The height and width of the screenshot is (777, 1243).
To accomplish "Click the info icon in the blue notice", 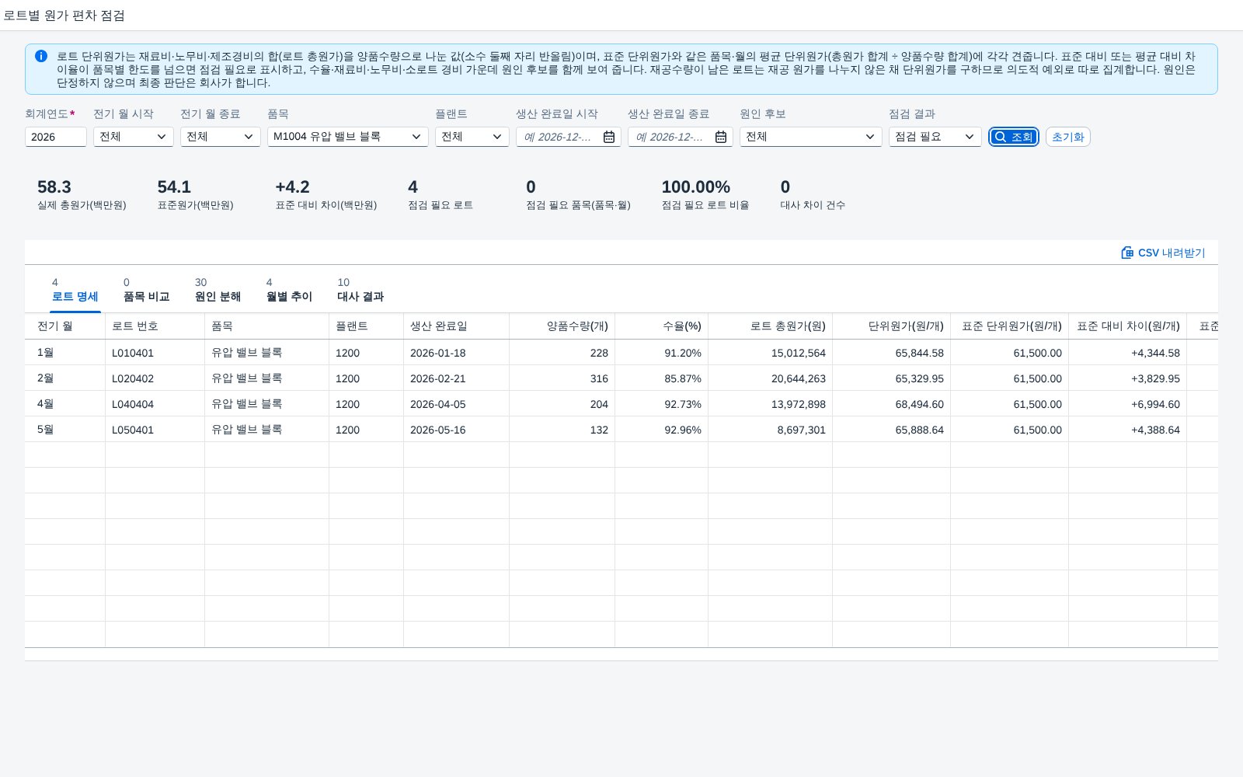I will point(41,56).
